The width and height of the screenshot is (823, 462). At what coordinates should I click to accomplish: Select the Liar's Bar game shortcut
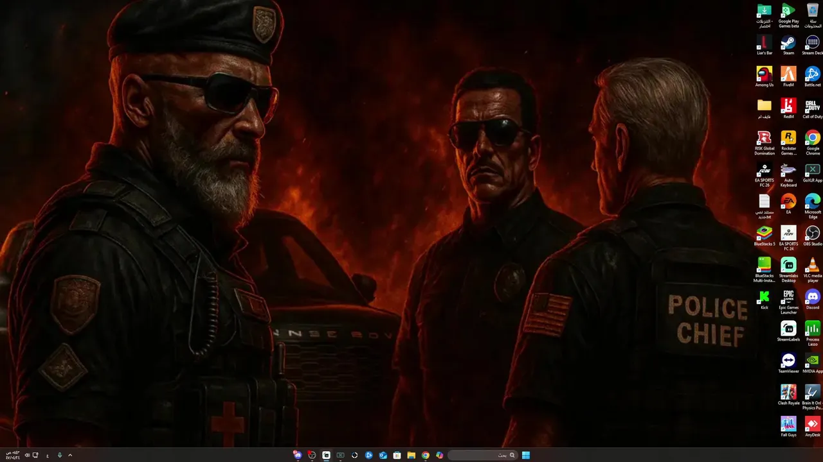764,45
